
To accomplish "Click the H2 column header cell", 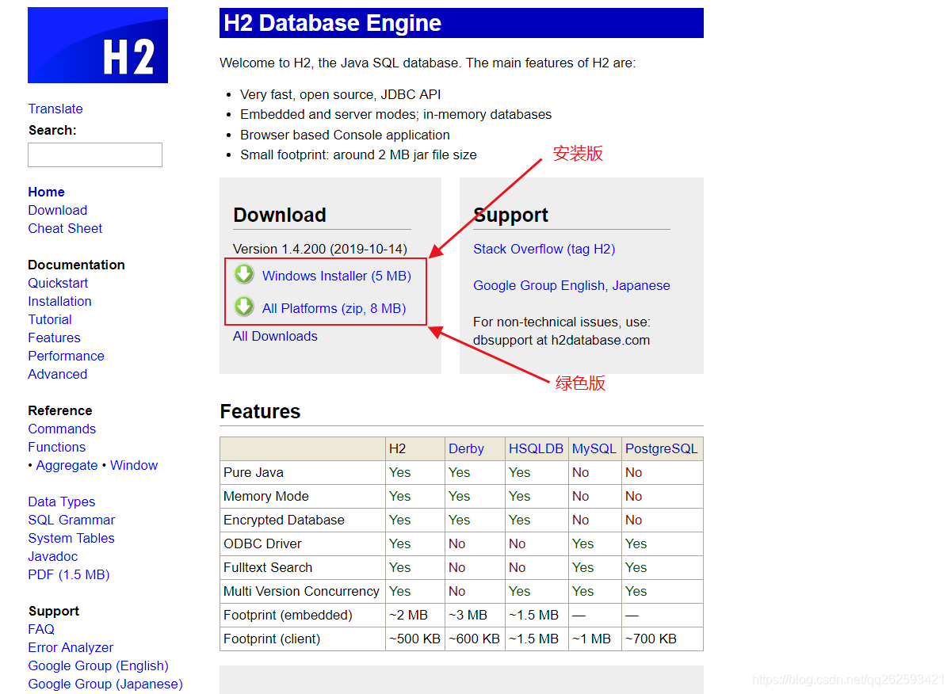I will click(x=415, y=448).
